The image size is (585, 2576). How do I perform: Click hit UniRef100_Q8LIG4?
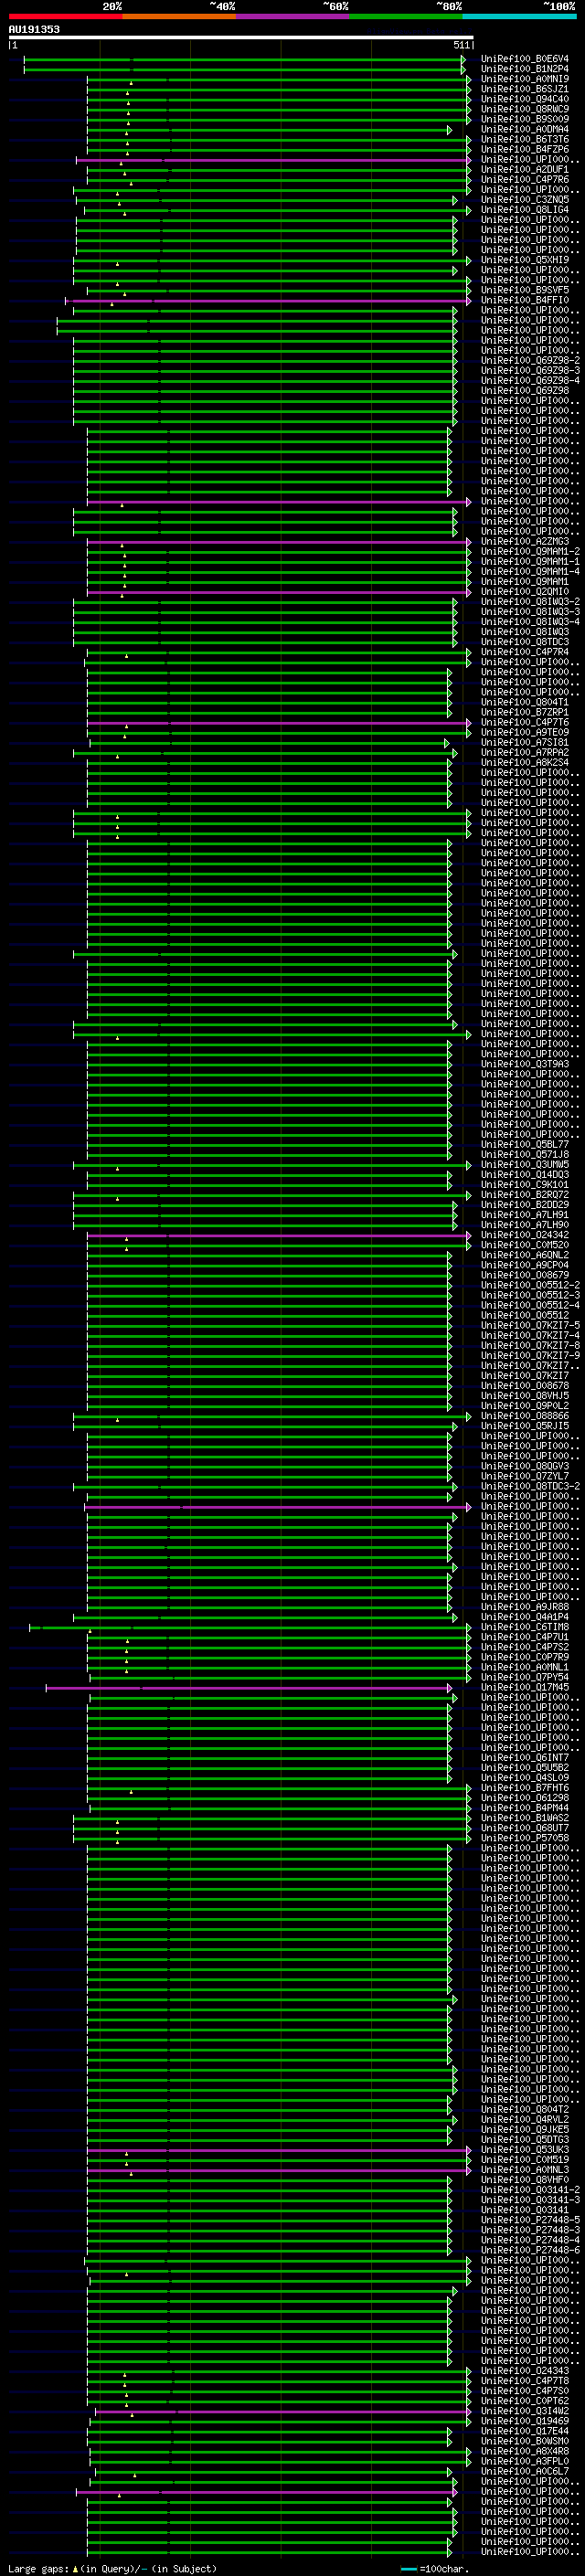click(525, 210)
